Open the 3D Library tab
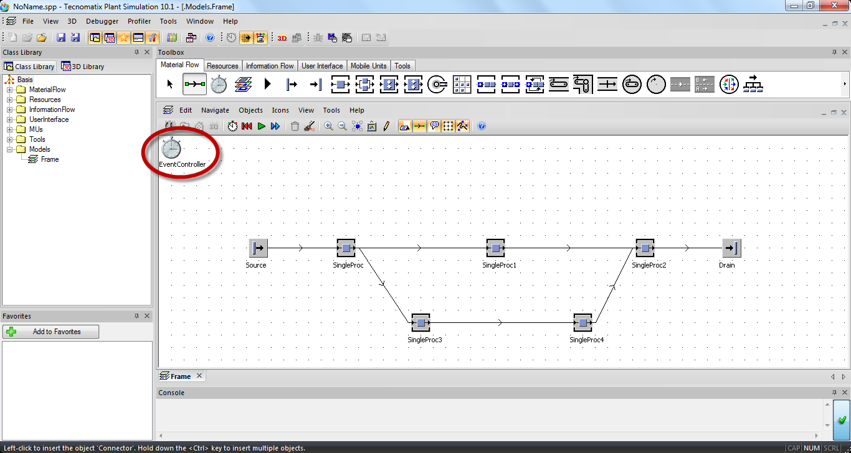The image size is (851, 453). click(83, 67)
